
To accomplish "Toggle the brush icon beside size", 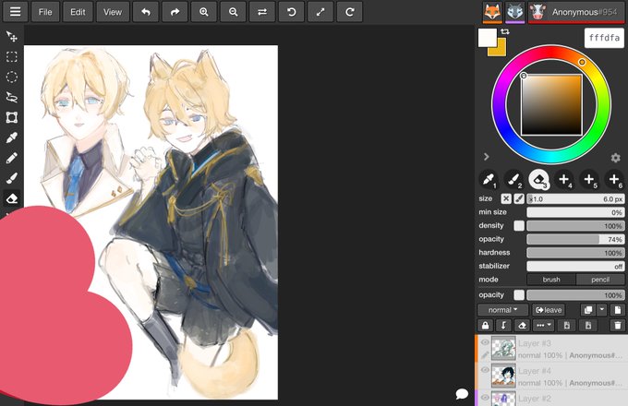I will point(519,198).
